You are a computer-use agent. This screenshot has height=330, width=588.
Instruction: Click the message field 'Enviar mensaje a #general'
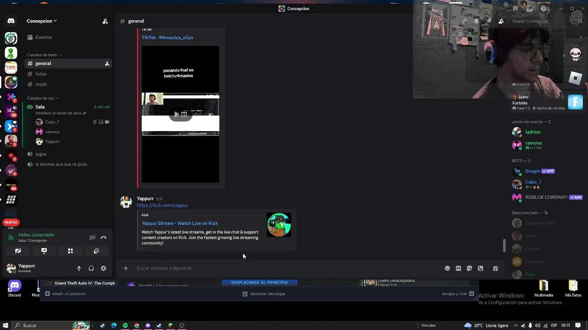(285, 269)
